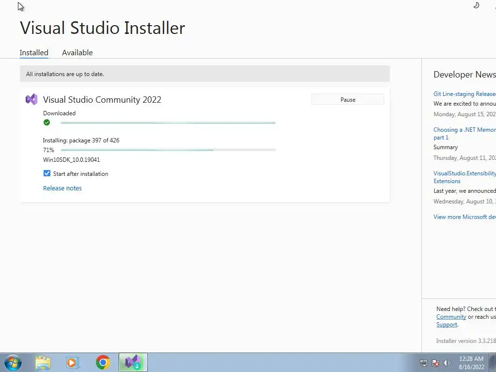Open Choosing a .NET Memory article link

point(465,134)
